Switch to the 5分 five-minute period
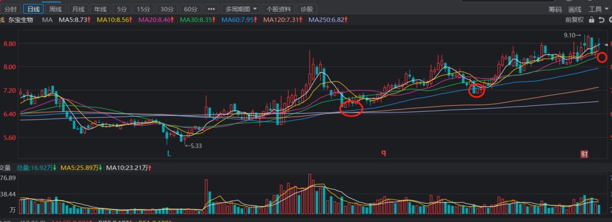This screenshot has height=222, width=612. pos(122,9)
